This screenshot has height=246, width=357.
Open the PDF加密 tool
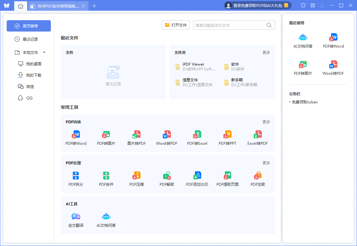(x=257, y=179)
